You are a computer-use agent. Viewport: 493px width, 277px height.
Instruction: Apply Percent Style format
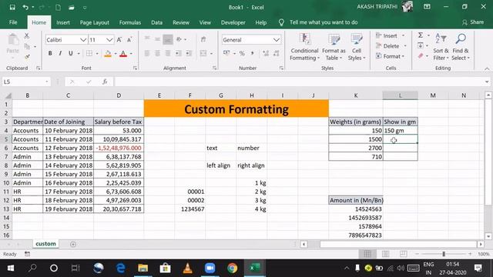click(x=242, y=53)
